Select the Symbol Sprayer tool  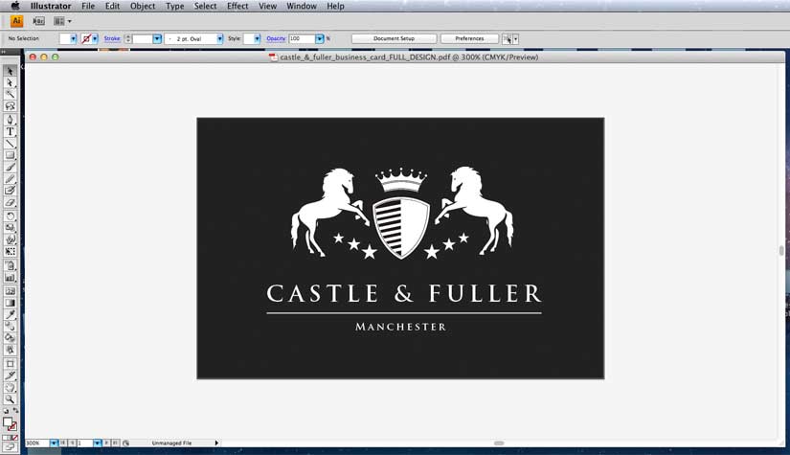(x=11, y=265)
